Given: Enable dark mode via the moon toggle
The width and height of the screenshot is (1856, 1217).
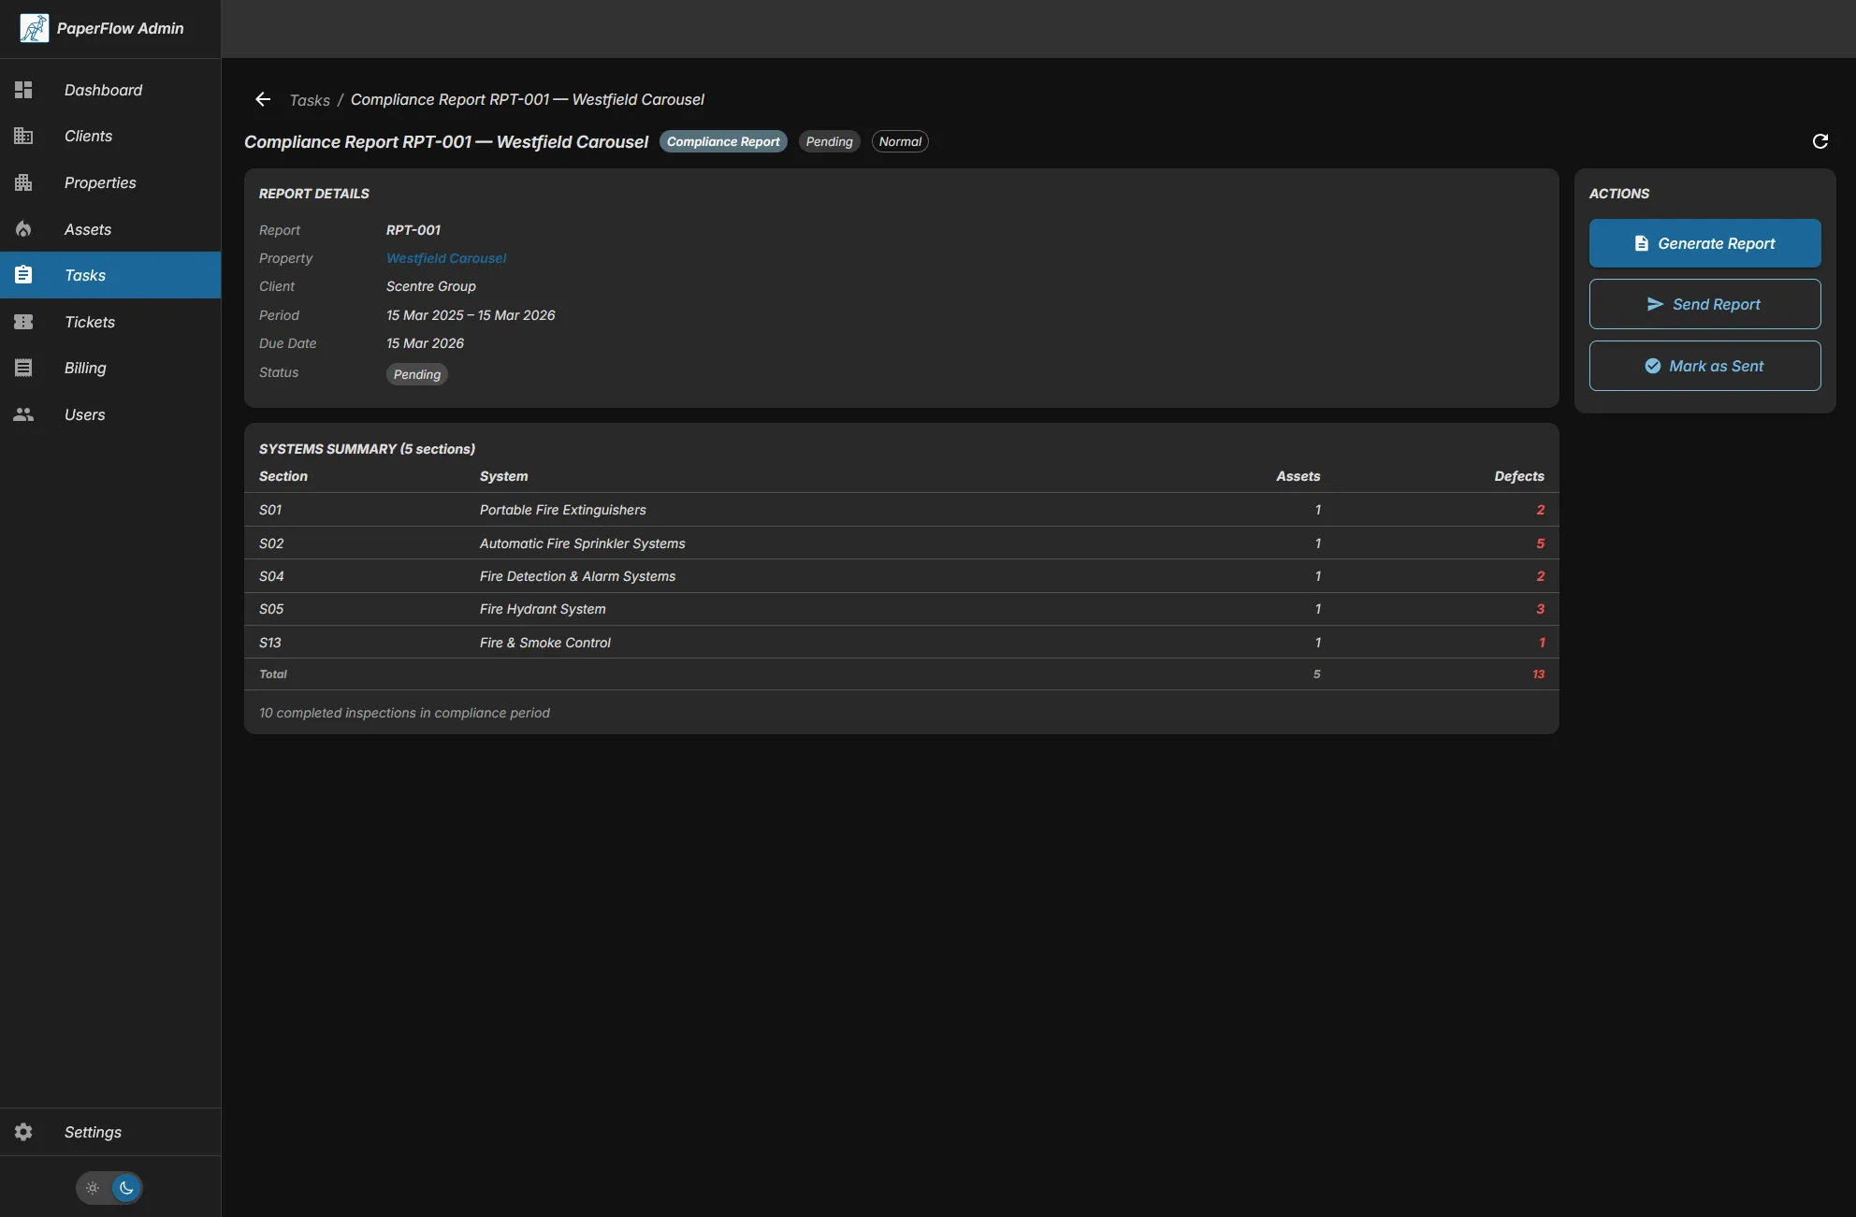Looking at the screenshot, I should point(126,1188).
